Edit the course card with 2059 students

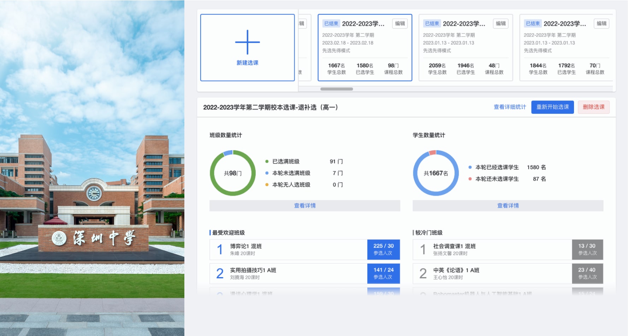click(x=500, y=24)
